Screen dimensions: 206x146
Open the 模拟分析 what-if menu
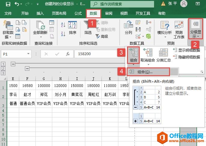click(x=165, y=29)
